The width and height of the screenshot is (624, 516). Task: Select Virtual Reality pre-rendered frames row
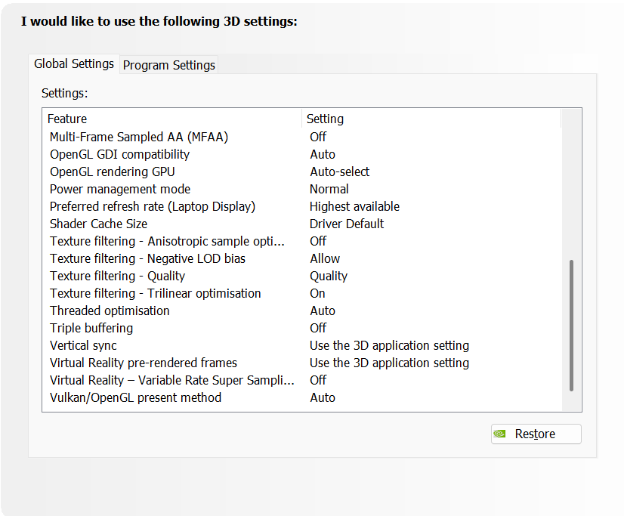144,363
